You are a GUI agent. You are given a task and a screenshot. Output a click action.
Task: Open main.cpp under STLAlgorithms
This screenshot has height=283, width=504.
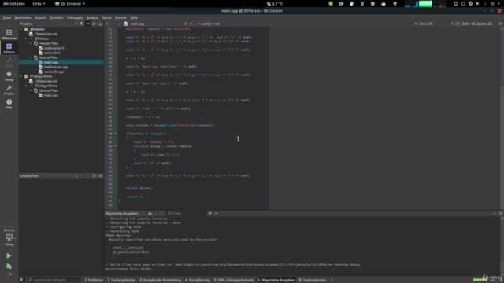pyautogui.click(x=50, y=95)
